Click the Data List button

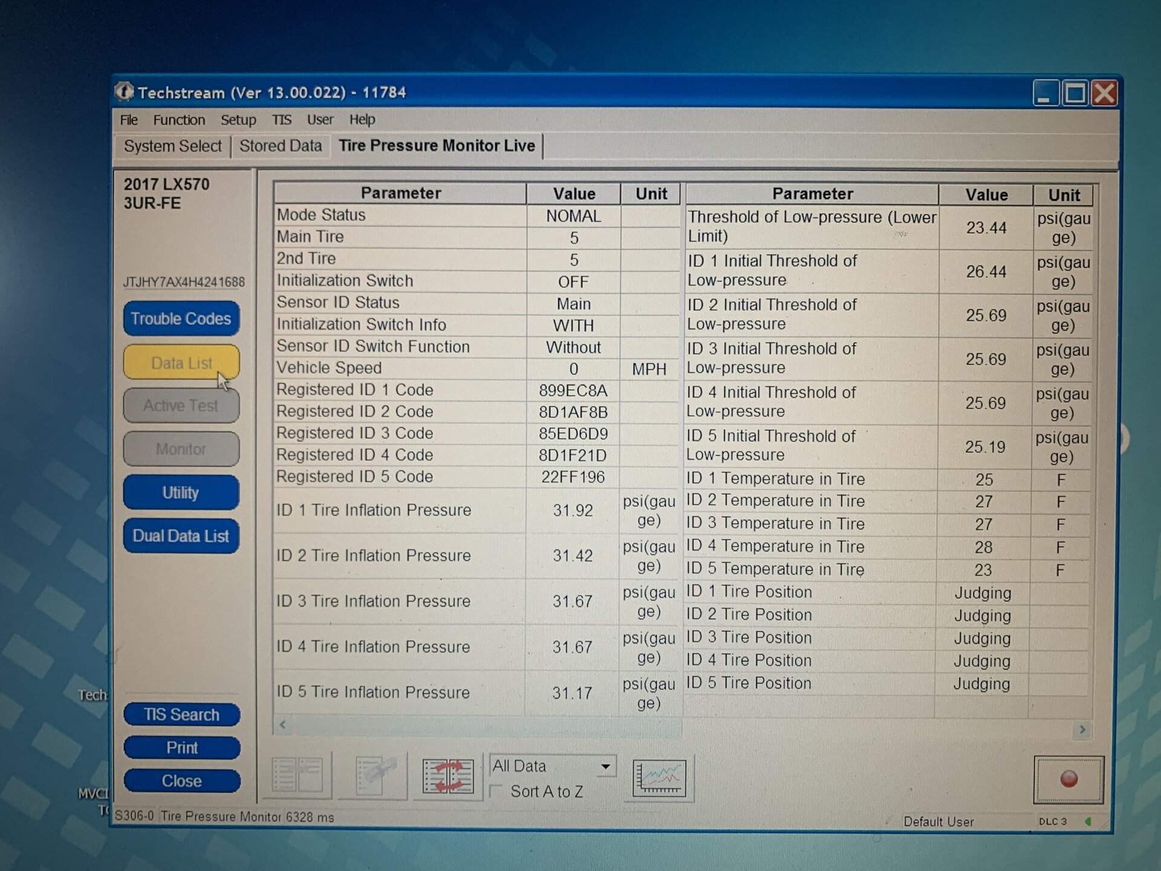point(181,363)
